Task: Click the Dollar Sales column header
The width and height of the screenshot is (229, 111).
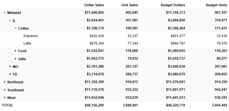Action: (x=94, y=5)
